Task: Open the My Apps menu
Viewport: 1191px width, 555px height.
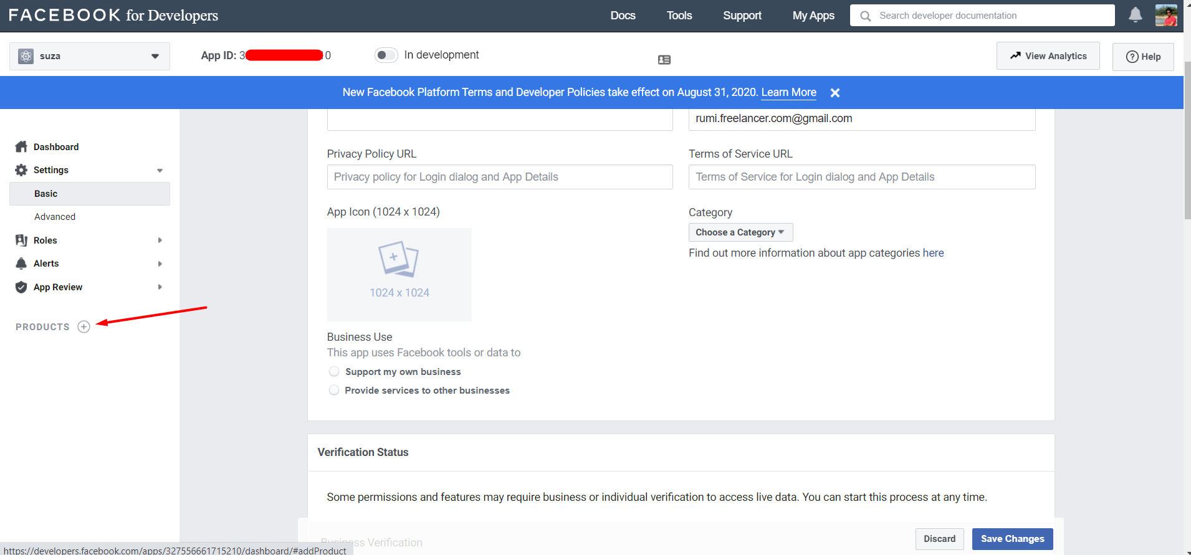Action: click(x=813, y=16)
